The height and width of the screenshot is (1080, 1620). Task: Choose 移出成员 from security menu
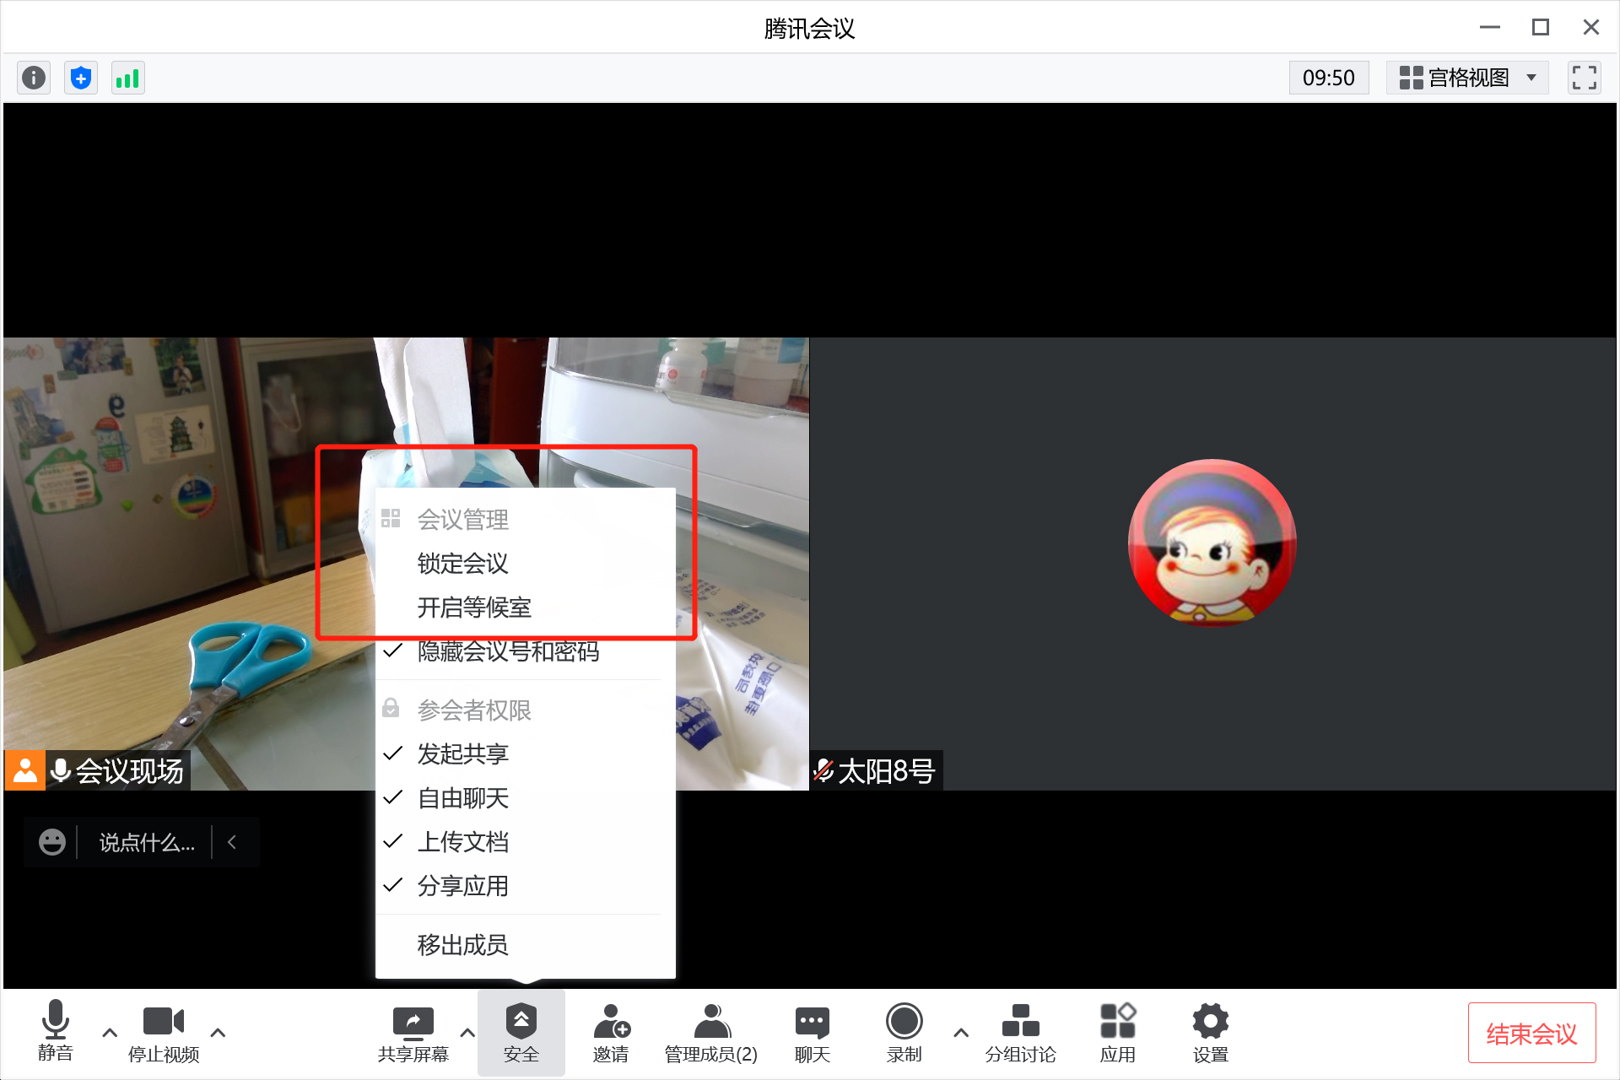tap(462, 945)
